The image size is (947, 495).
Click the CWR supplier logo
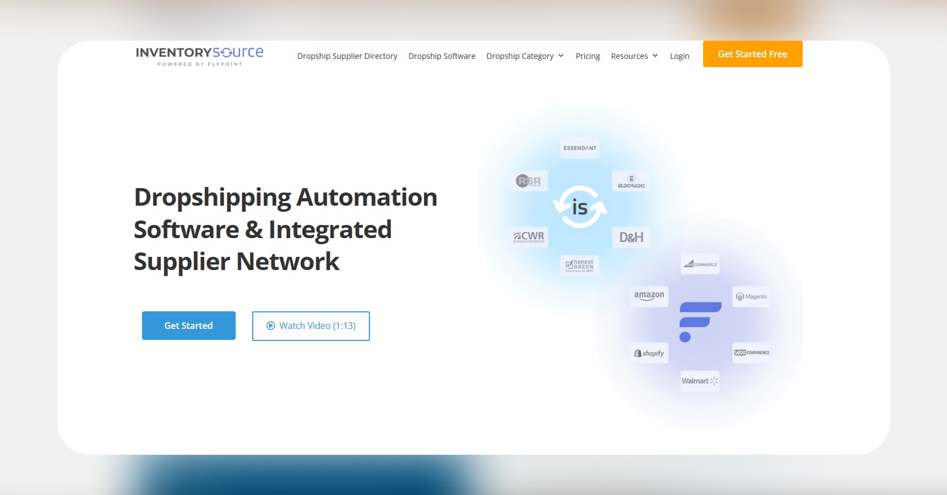tap(529, 237)
